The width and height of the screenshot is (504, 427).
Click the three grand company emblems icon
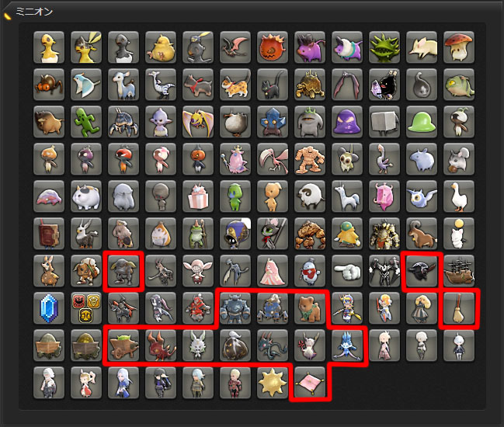(86, 308)
